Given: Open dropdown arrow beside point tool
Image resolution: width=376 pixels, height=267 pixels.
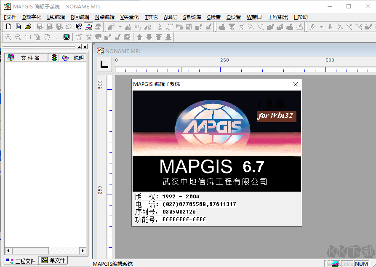Looking at the screenshot, I should (120, 27).
